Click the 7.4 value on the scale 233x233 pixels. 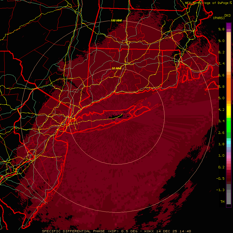(221, 64)
